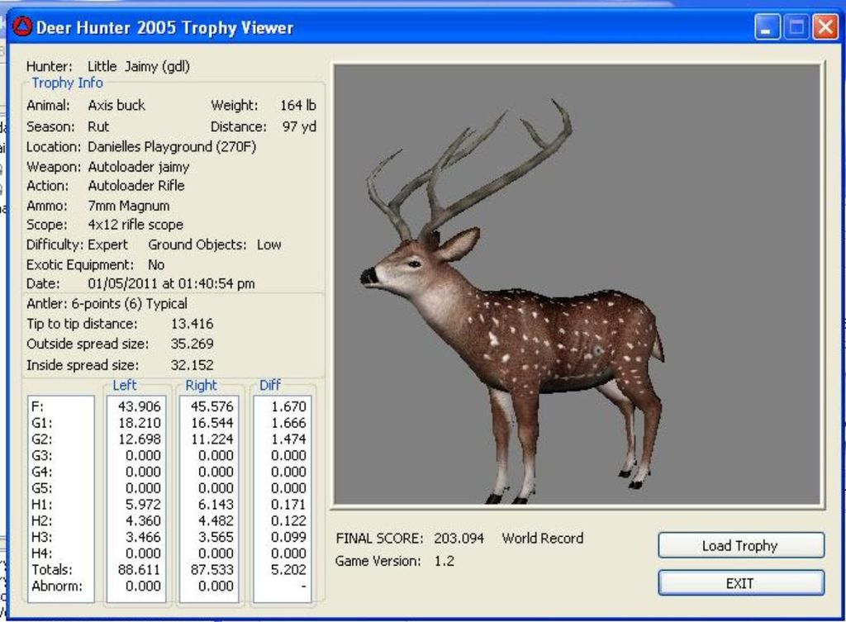Select the 'World Record' text
Screen dimensions: 846x622
(x=542, y=539)
